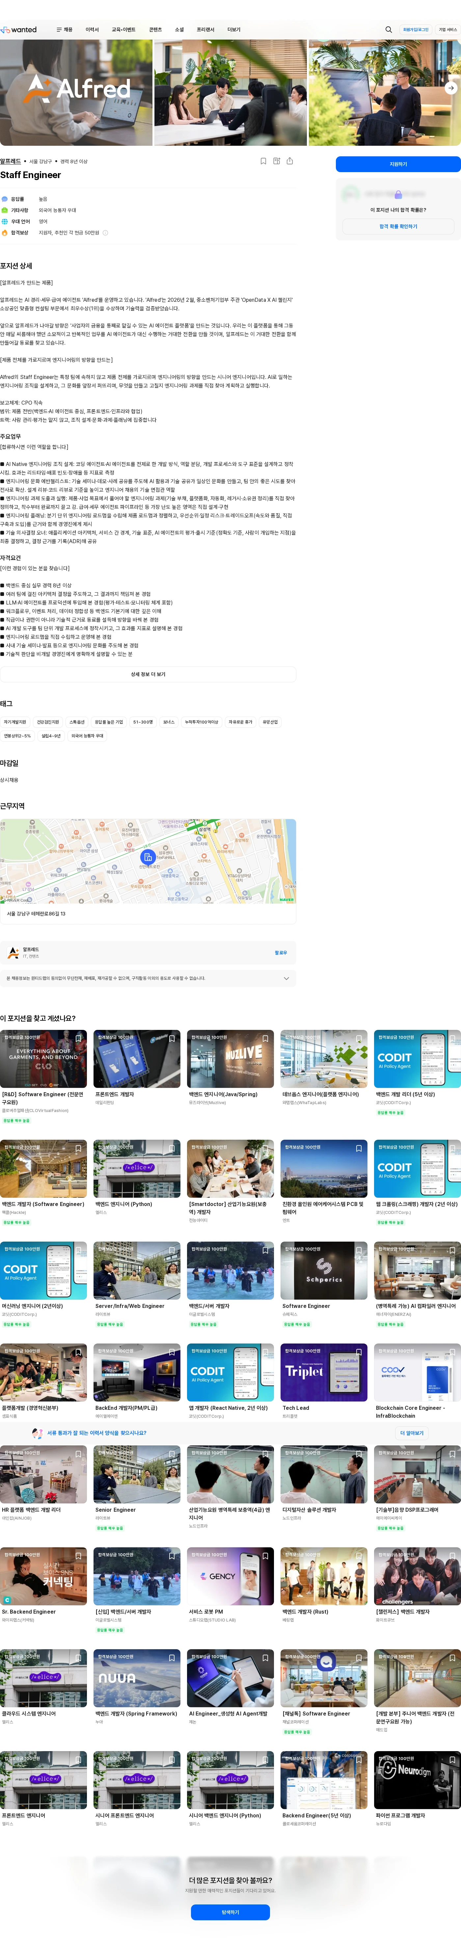Open the search magnifier icon
461x1947 pixels.
click(389, 29)
